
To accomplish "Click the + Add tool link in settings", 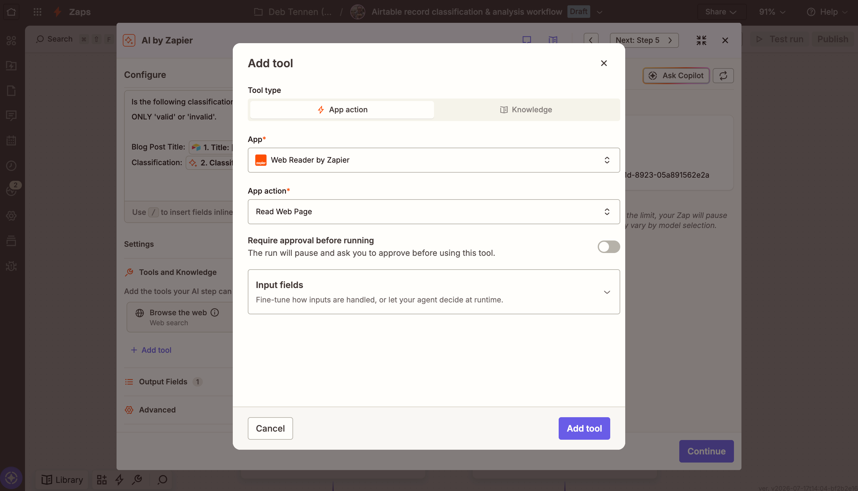I will [151, 350].
